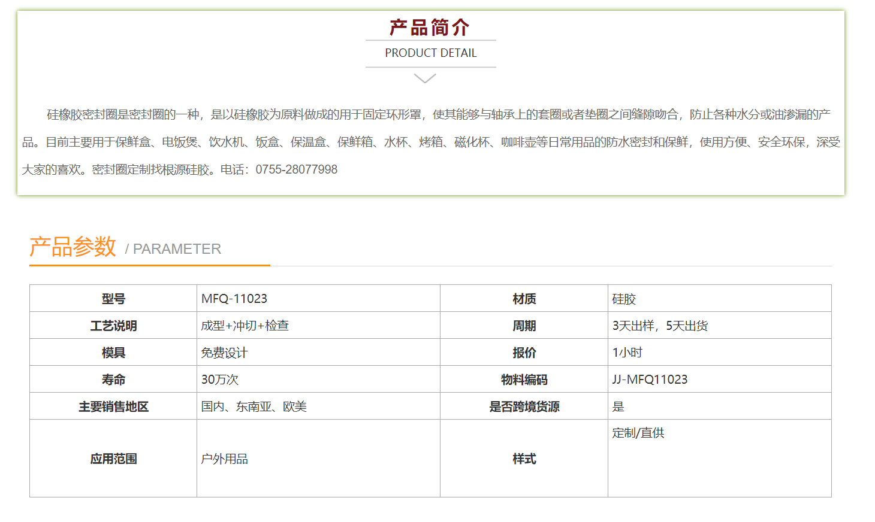Click the description line starting with 硅橡胶密封圈是密封圈的一种
The height and width of the screenshot is (522, 875).
click(x=439, y=114)
